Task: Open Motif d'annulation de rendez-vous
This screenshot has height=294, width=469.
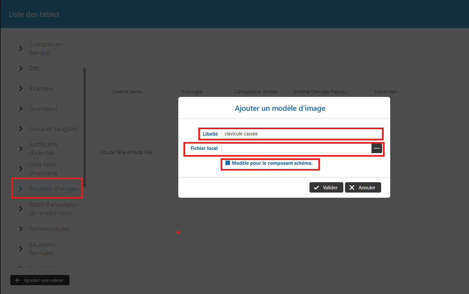Action: click(x=54, y=209)
